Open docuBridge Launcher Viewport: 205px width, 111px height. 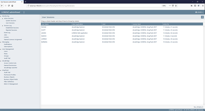11,68
